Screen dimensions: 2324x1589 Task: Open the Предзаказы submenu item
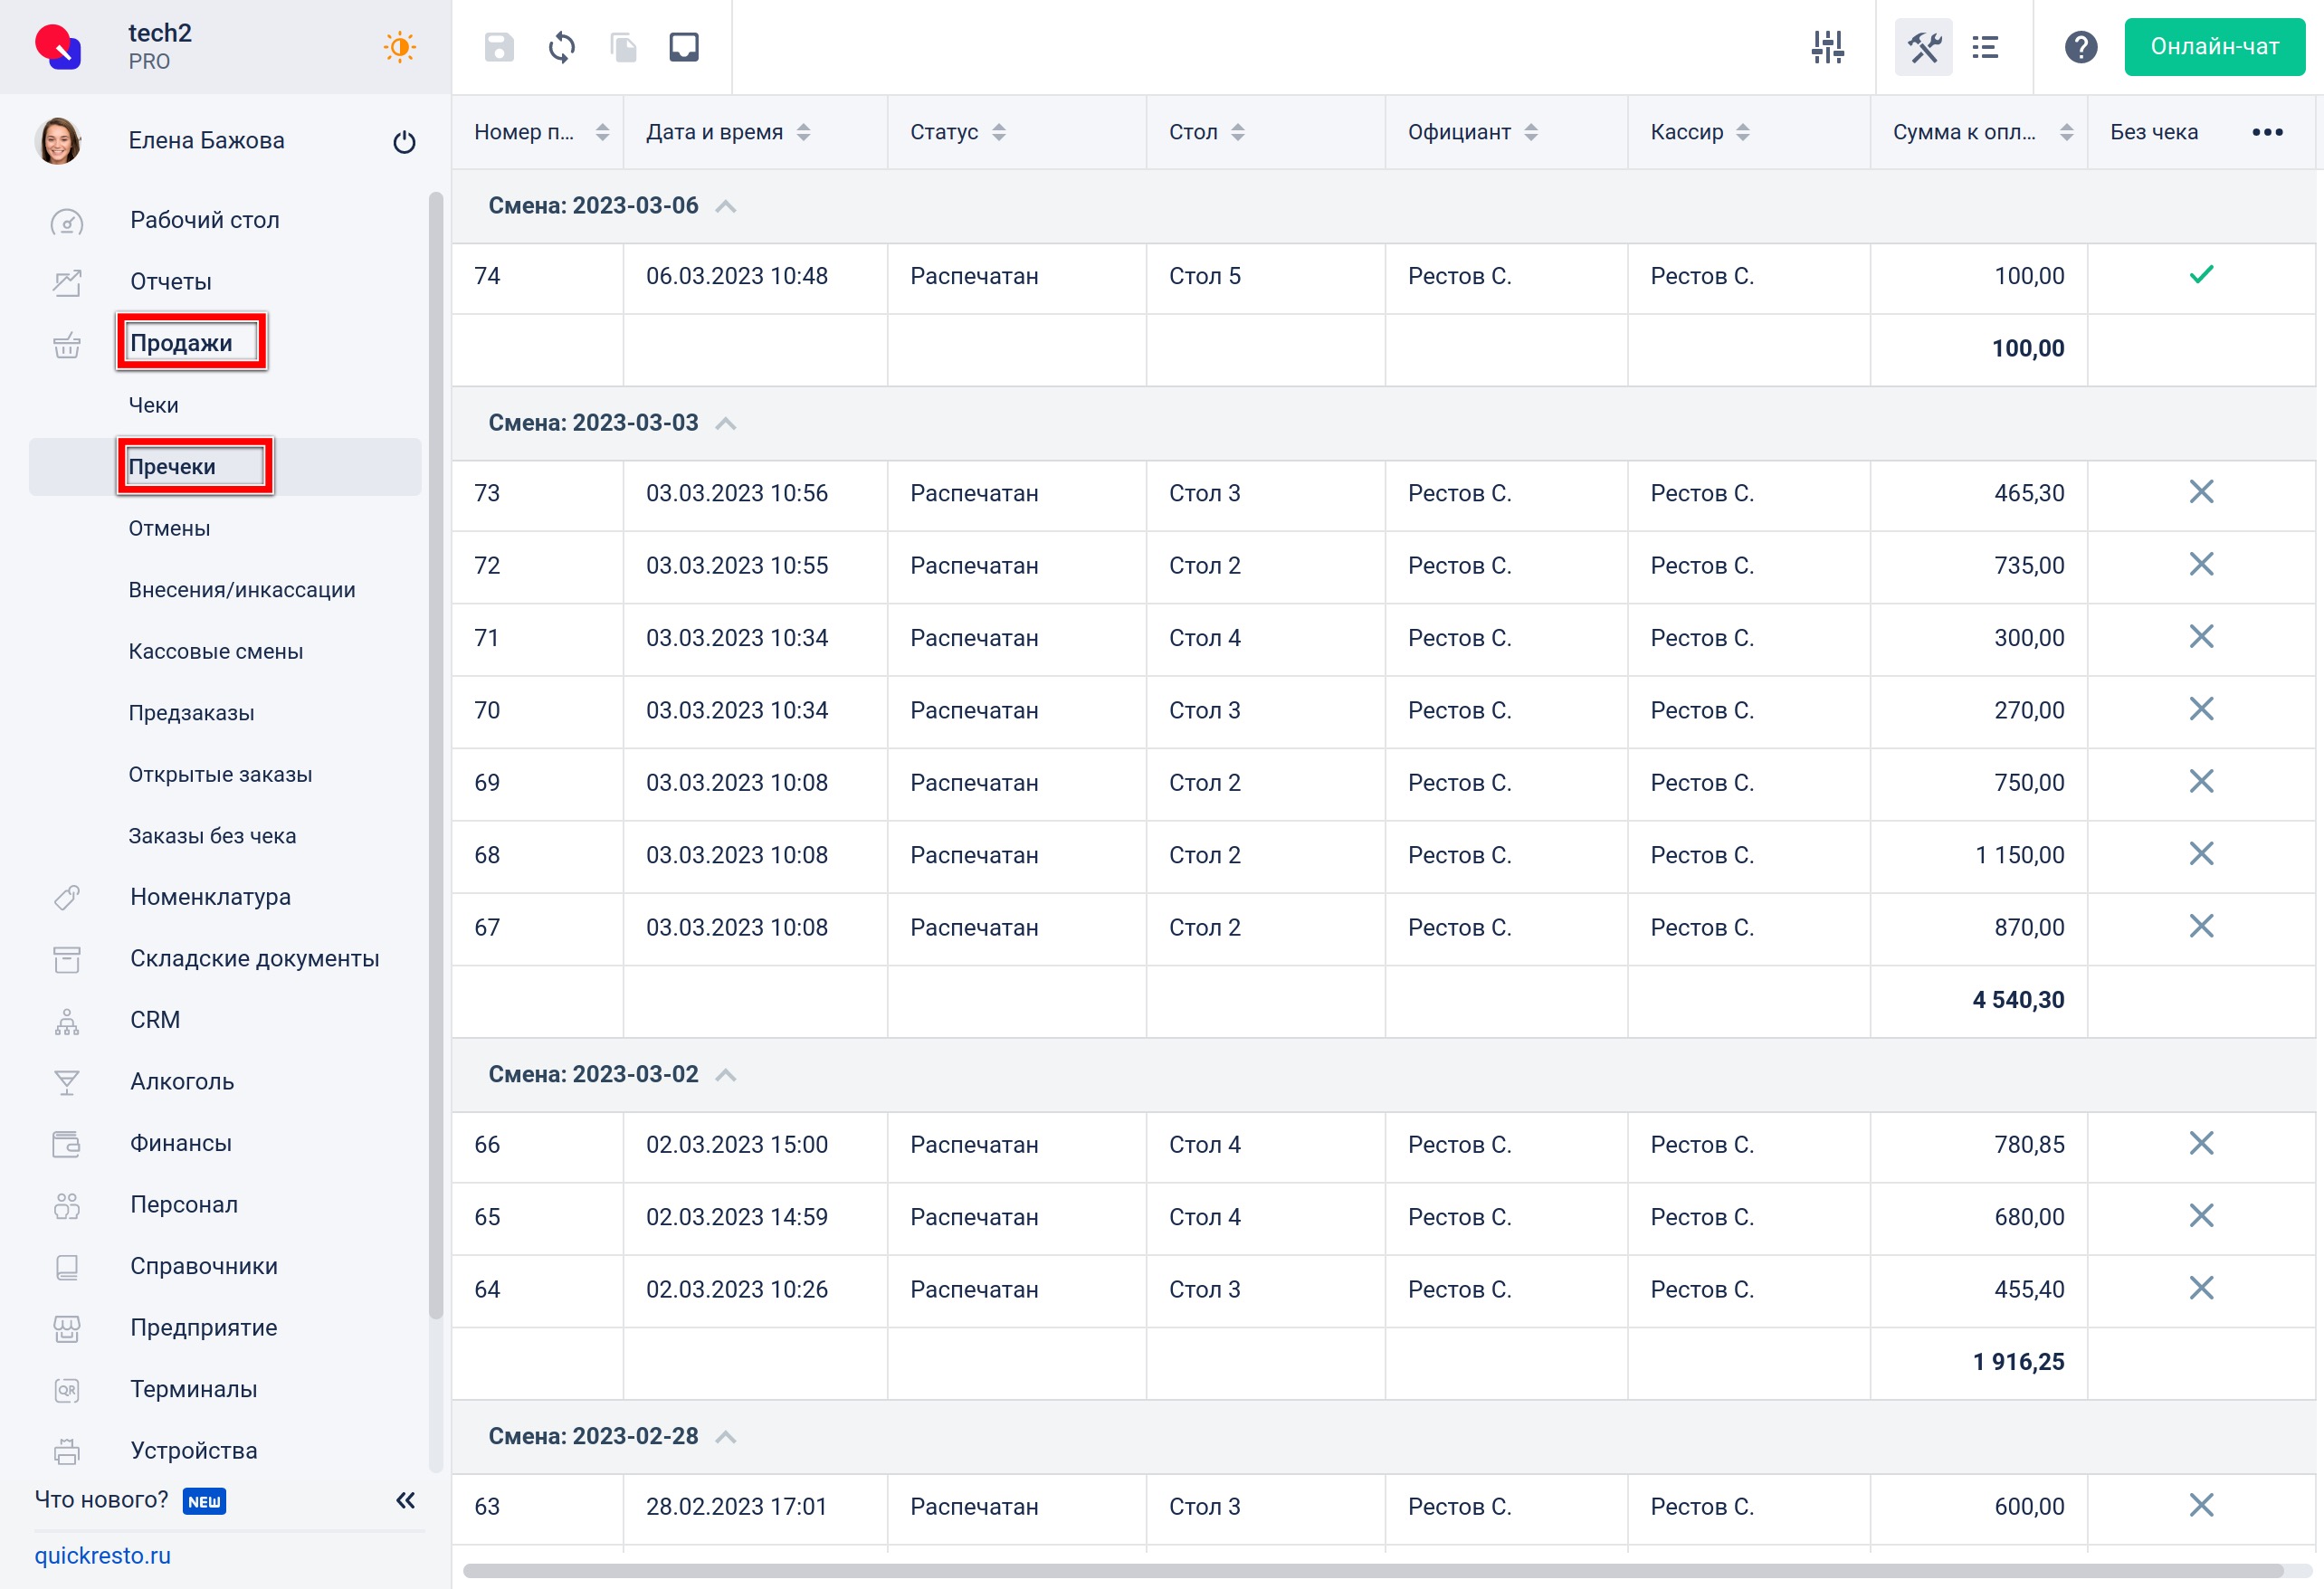click(191, 713)
